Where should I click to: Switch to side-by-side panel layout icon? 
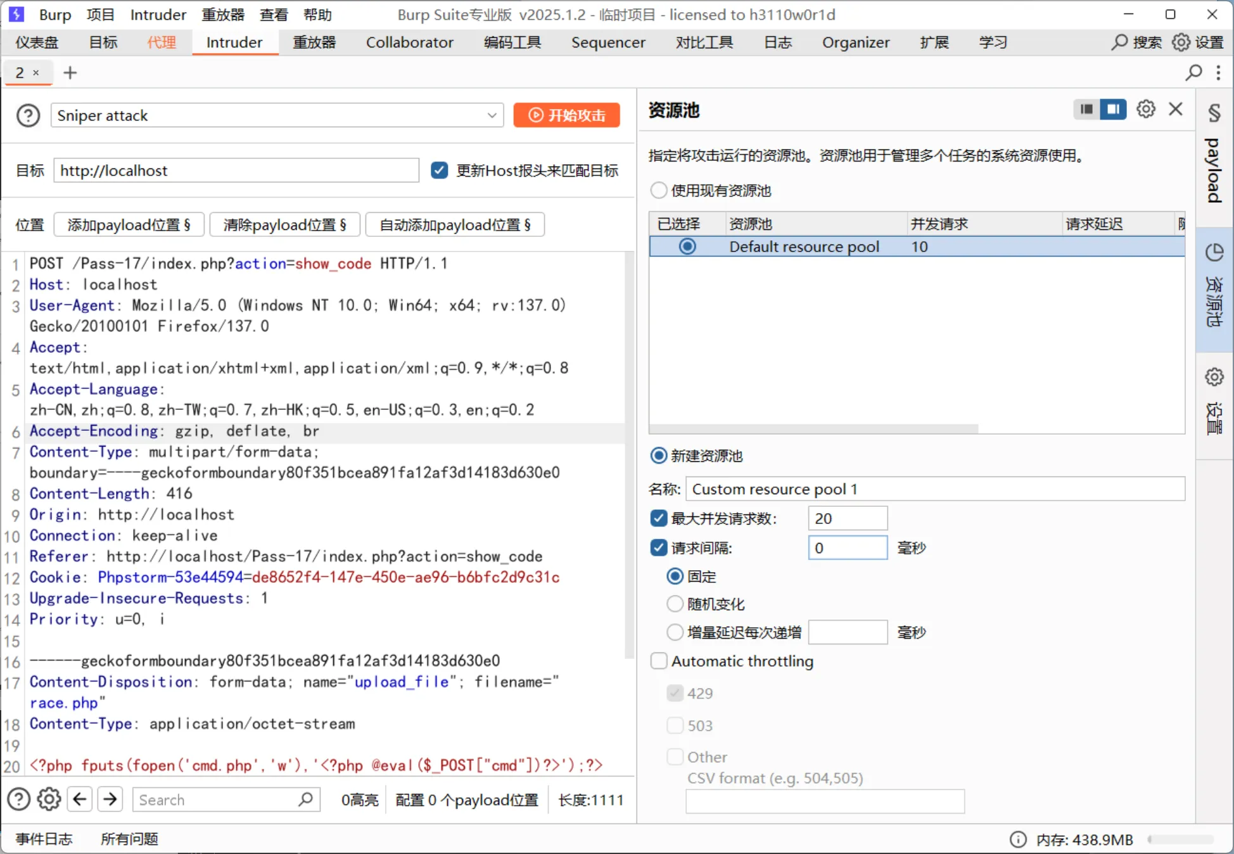click(1113, 109)
